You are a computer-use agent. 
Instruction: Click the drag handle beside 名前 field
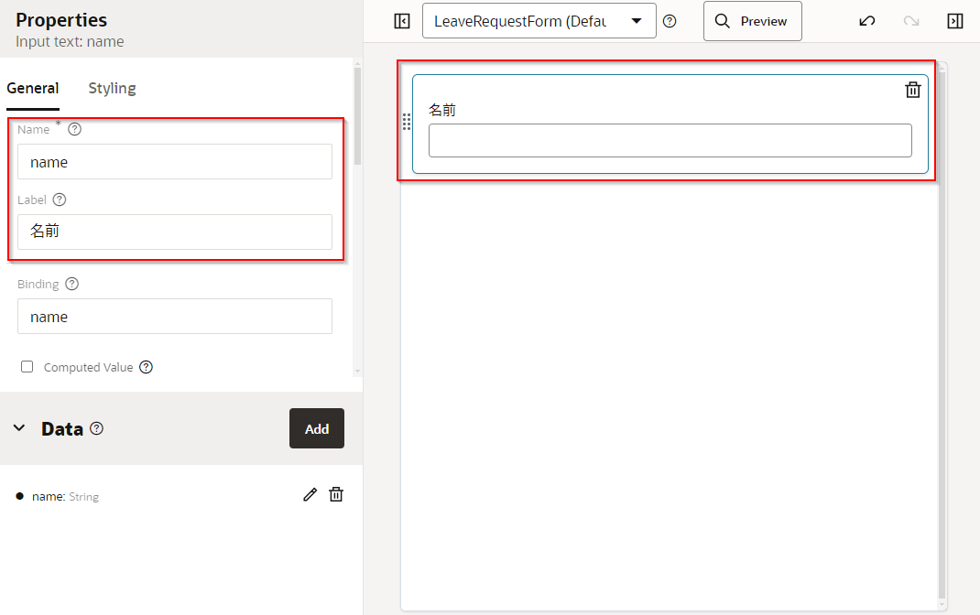click(407, 122)
